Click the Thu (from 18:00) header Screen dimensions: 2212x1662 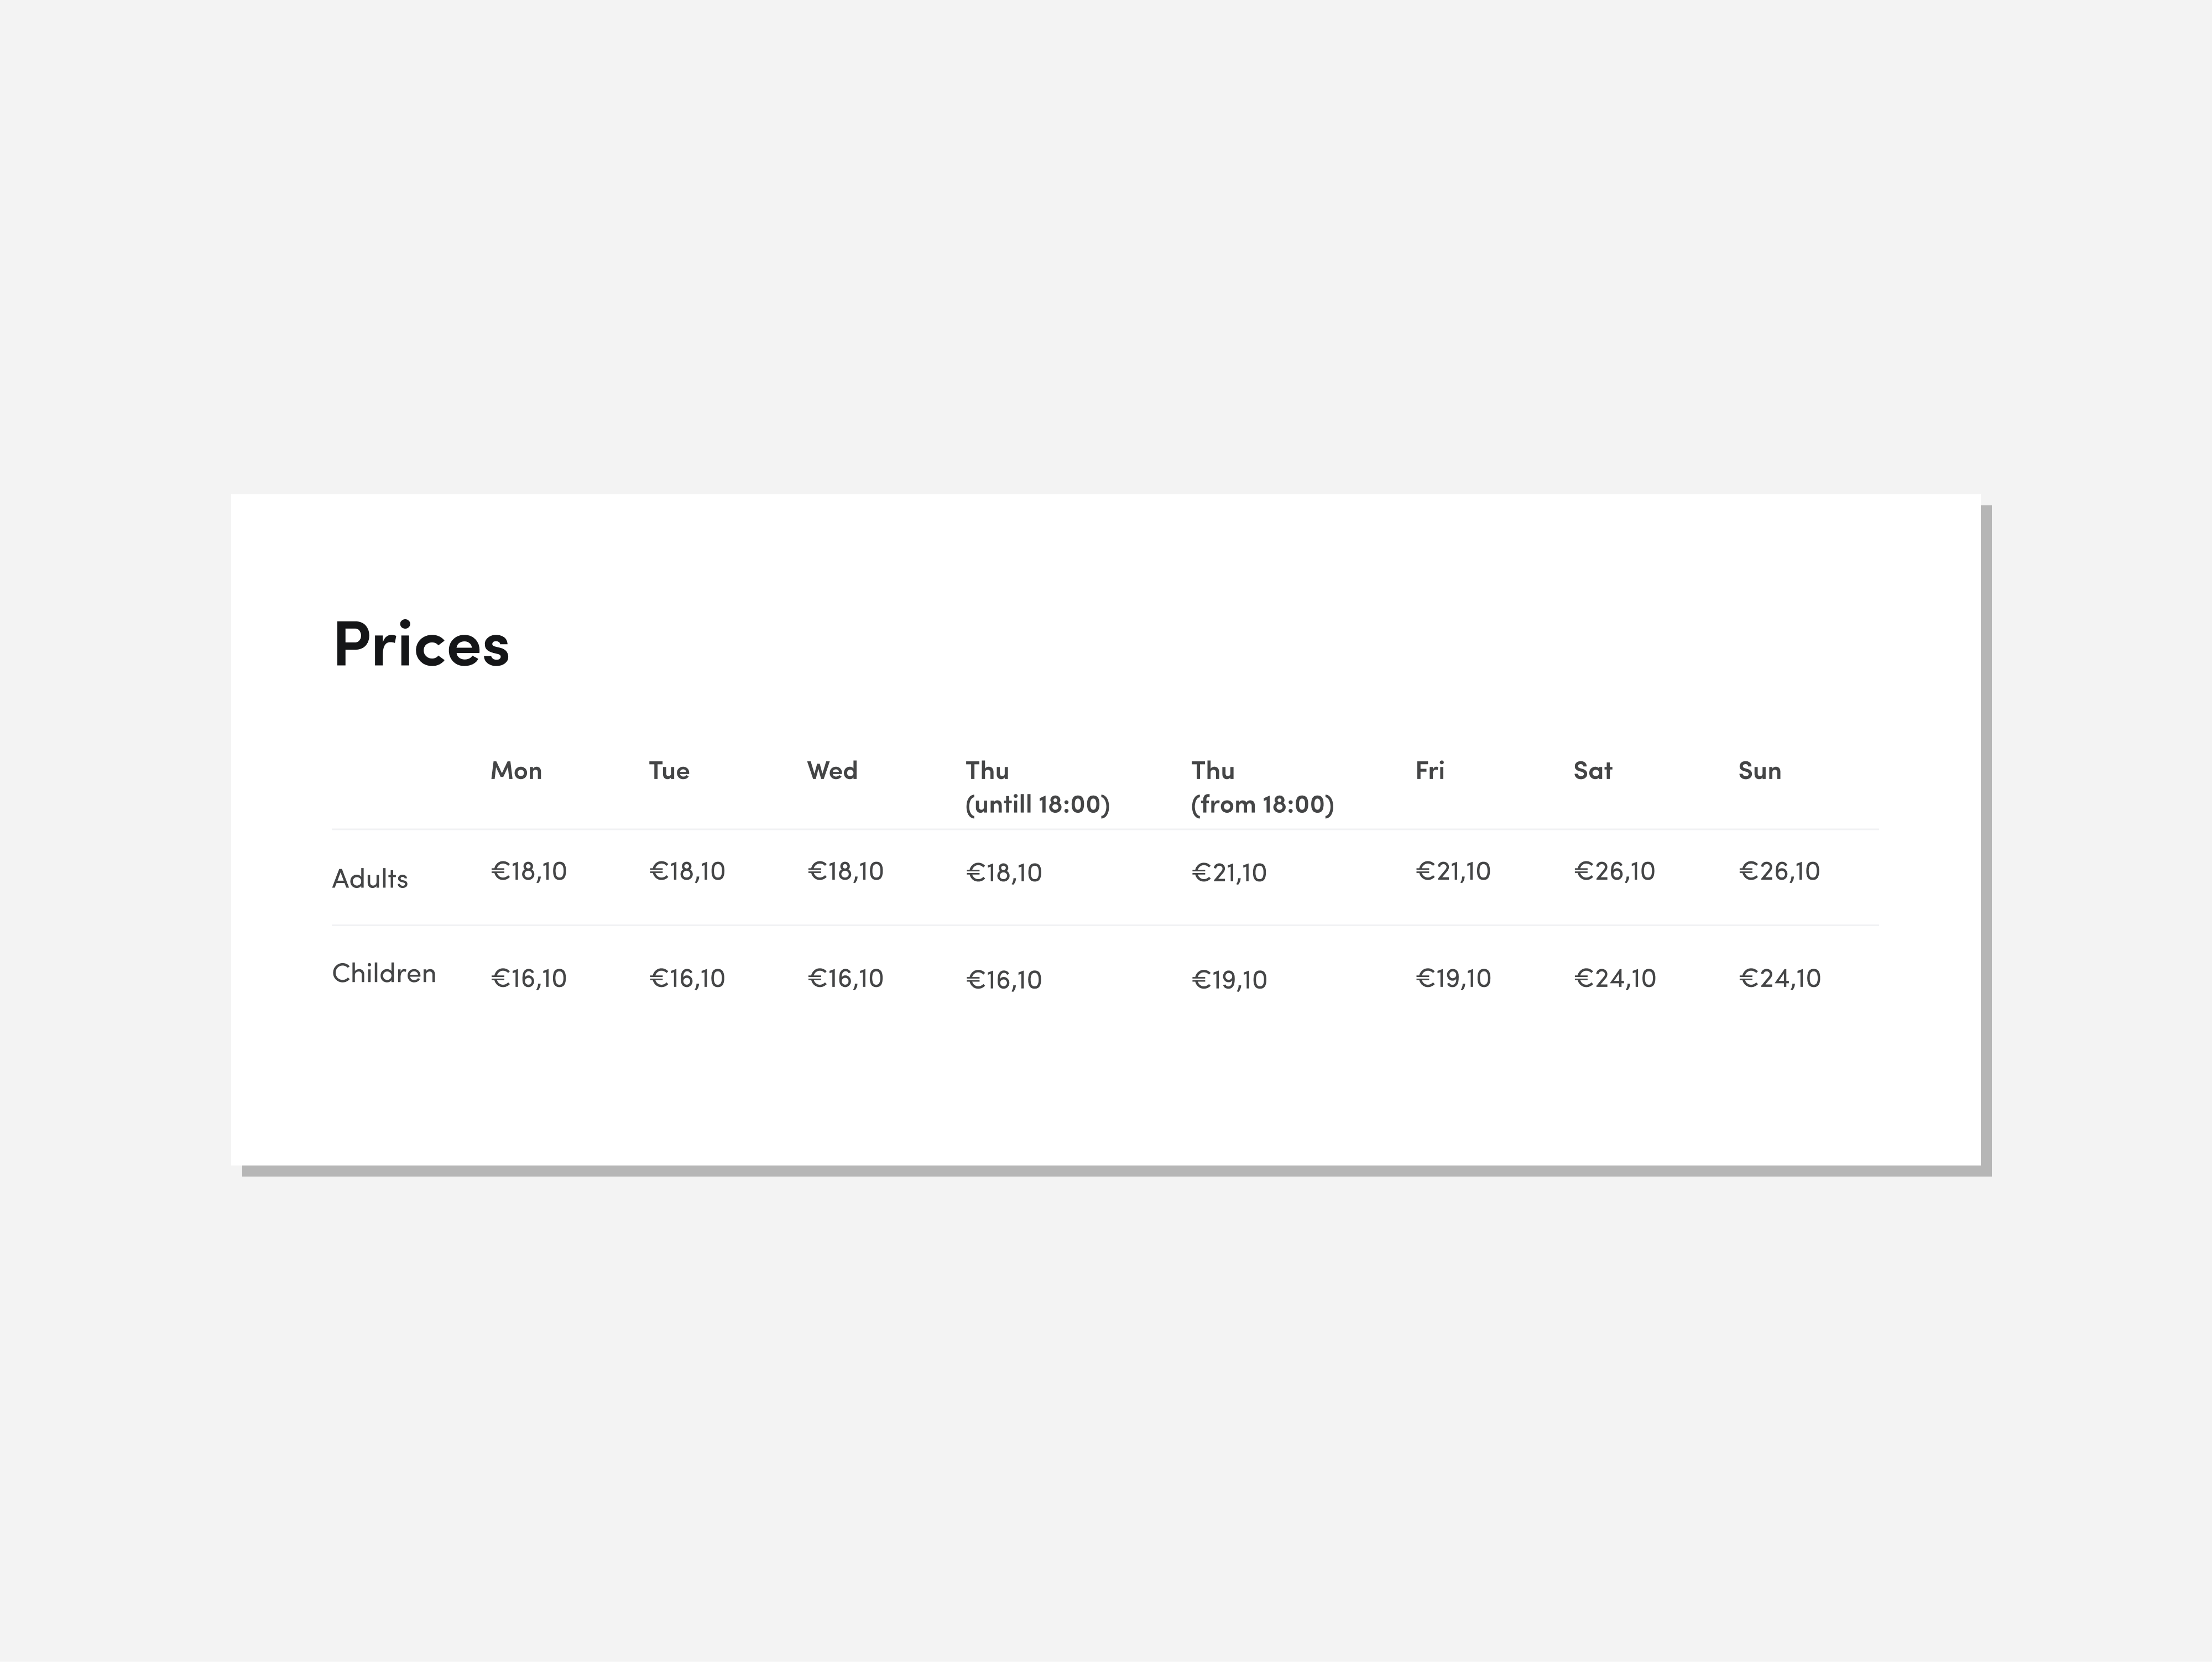click(x=1262, y=787)
